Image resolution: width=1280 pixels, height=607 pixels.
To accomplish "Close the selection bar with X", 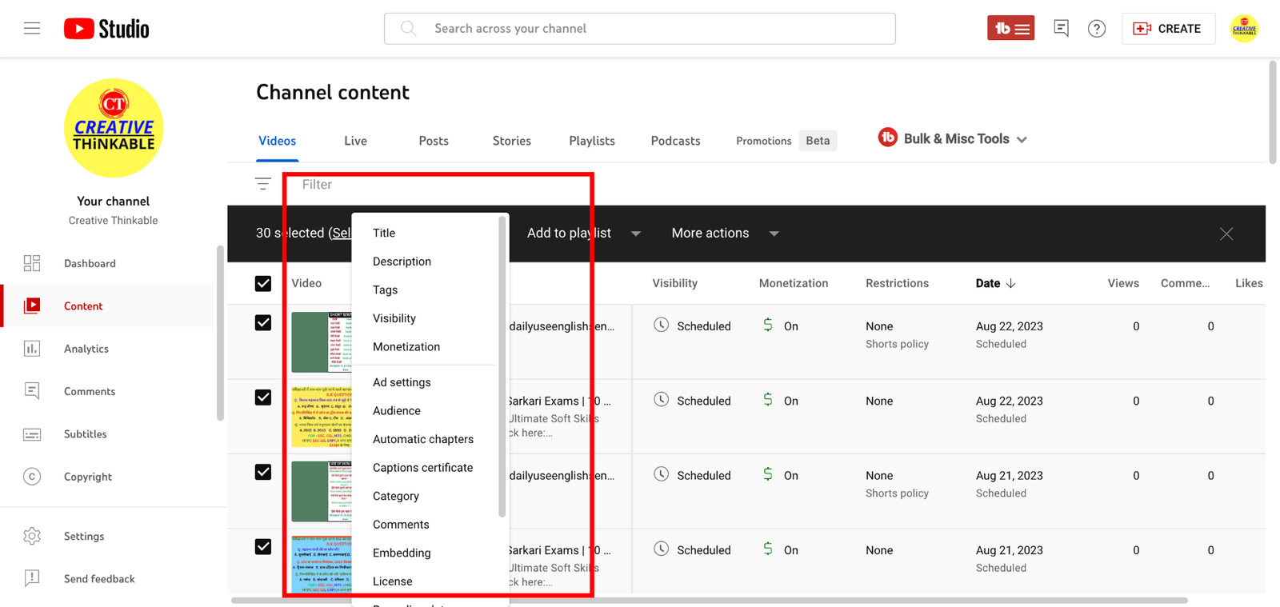I will pos(1226,234).
